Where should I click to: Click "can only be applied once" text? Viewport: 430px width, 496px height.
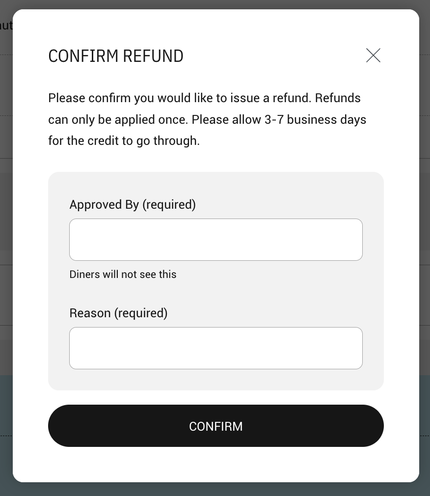(118, 120)
